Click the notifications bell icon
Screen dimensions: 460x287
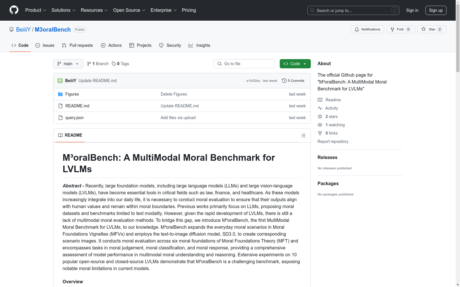(357, 29)
